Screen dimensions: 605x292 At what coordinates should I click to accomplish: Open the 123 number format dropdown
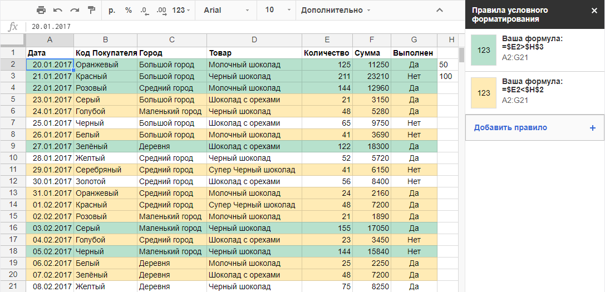pyautogui.click(x=181, y=11)
